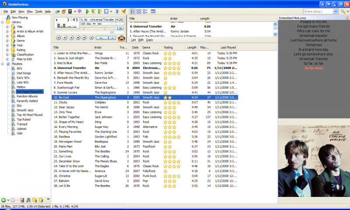Click the green back navigation arrow

tap(3, 200)
